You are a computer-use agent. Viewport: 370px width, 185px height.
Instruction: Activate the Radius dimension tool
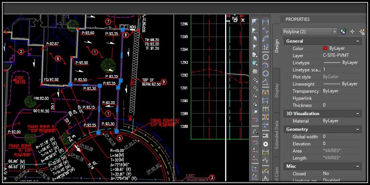[x=266, y=57]
